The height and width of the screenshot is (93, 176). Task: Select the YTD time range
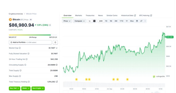point(121,21)
